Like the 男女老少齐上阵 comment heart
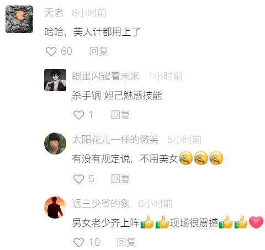This screenshot has height=250, width=265. [x=79, y=242]
